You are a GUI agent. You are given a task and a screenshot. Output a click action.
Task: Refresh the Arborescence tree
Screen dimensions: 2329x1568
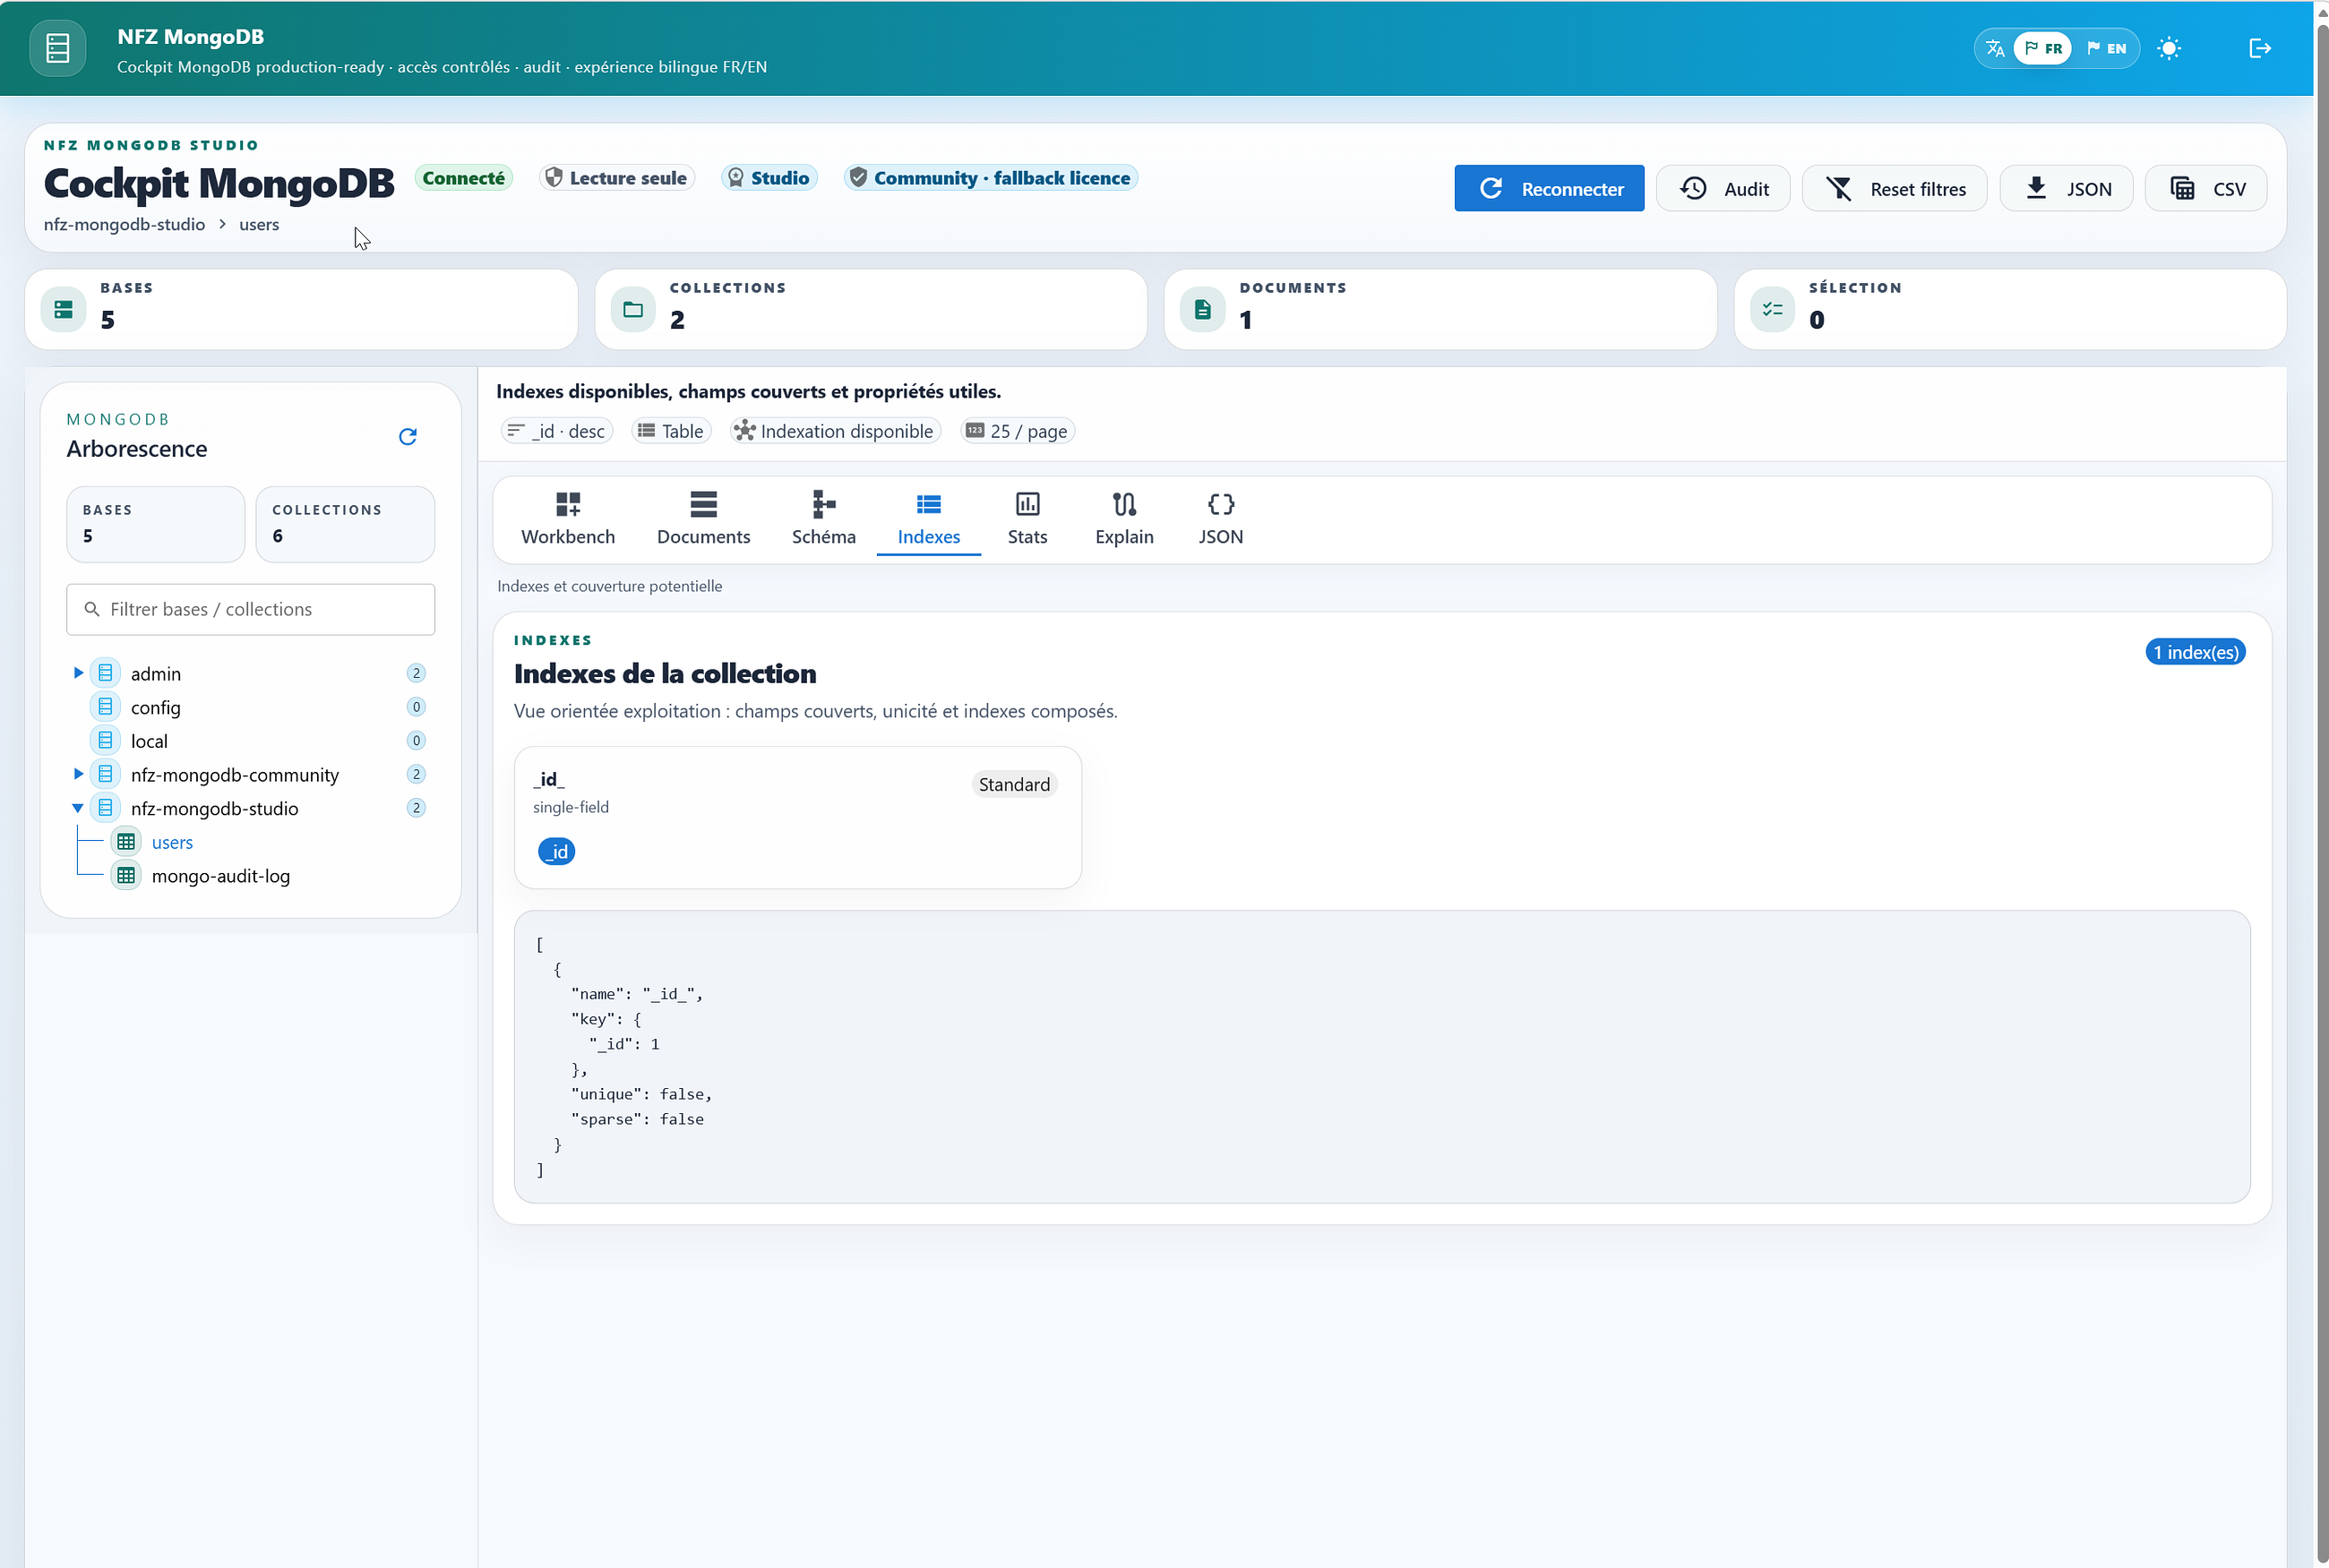(407, 436)
